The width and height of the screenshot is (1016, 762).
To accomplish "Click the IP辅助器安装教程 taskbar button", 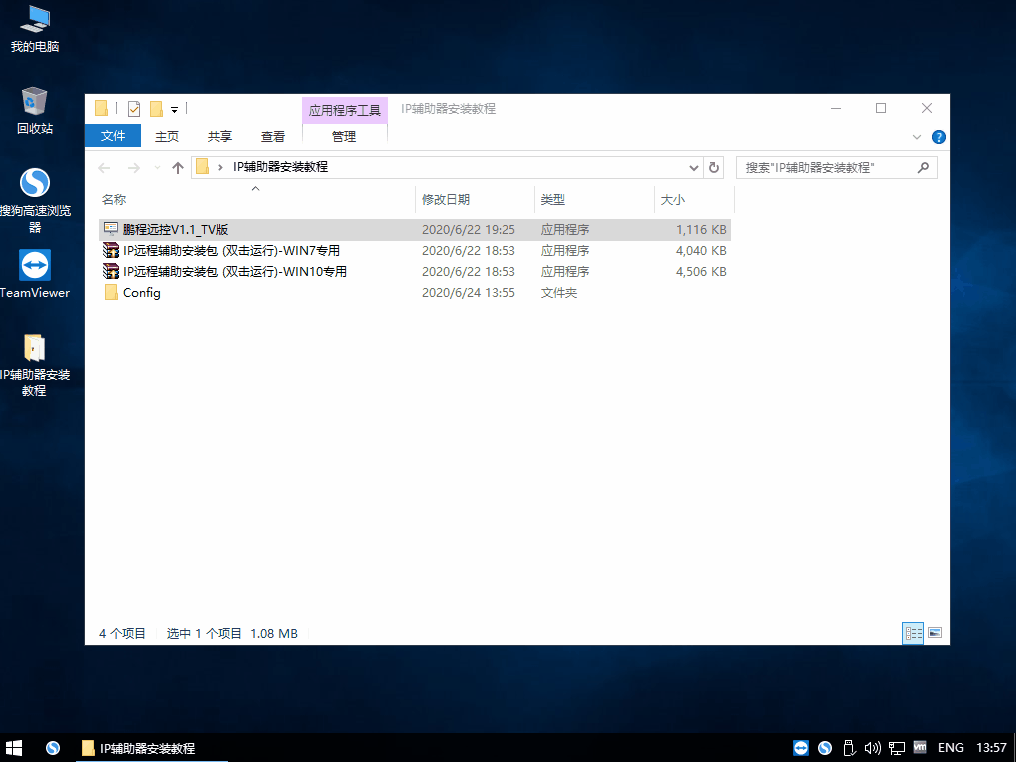I will [152, 748].
